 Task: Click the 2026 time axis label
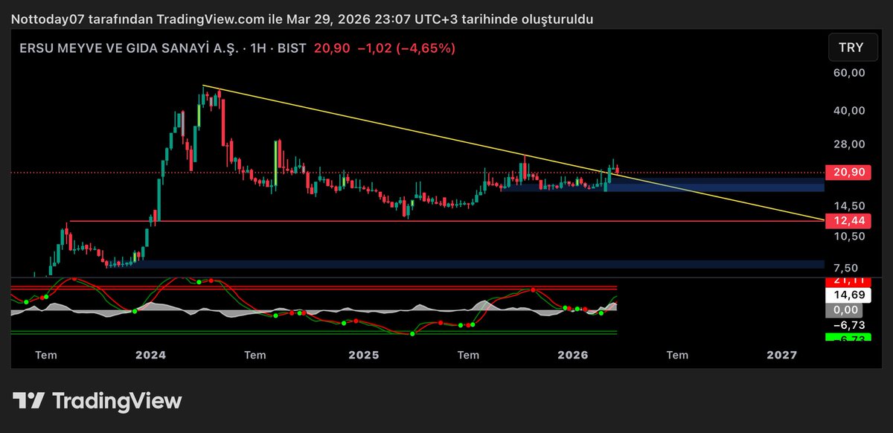click(x=572, y=355)
